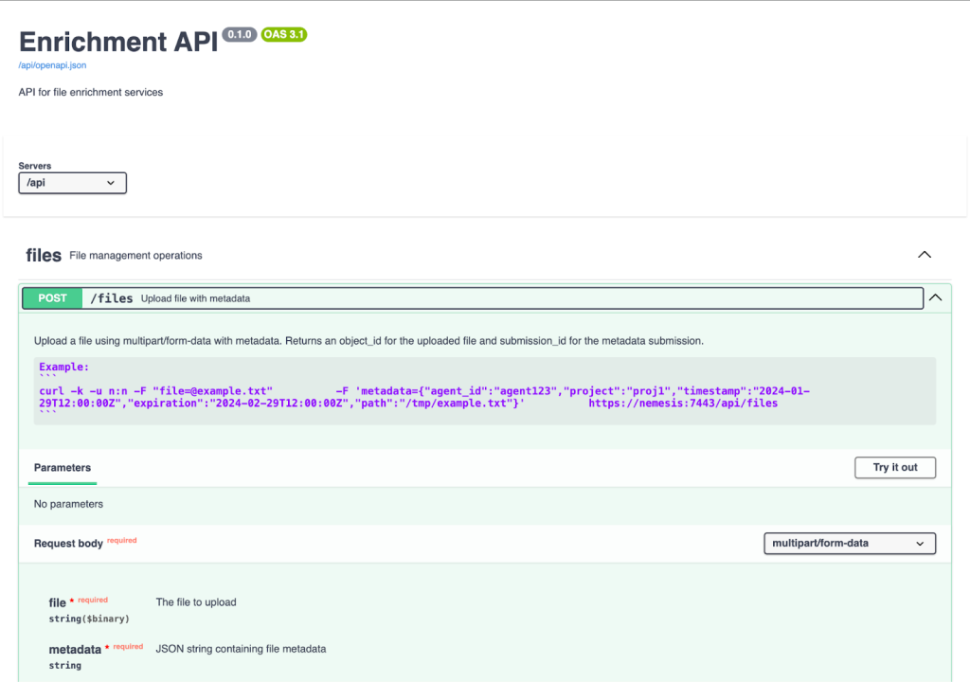Click the string($binary) type label
970x682 pixels.
(x=89, y=619)
